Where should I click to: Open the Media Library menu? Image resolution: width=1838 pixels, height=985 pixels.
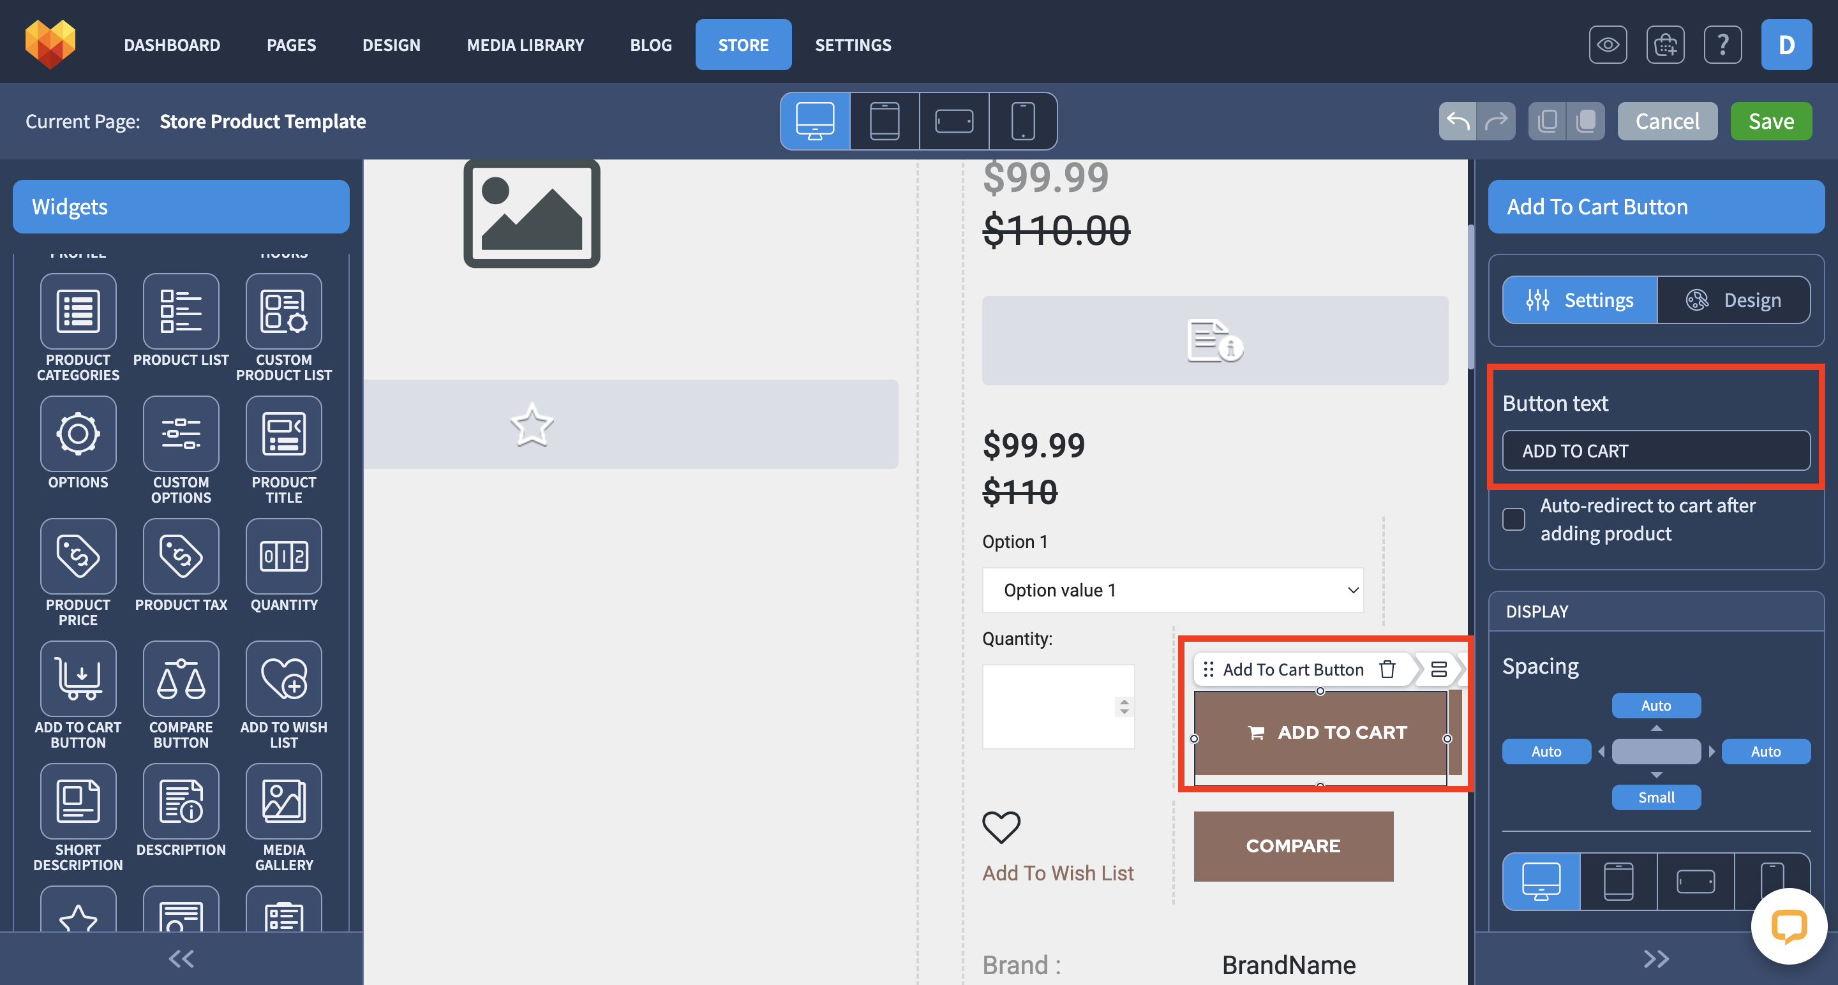525,45
